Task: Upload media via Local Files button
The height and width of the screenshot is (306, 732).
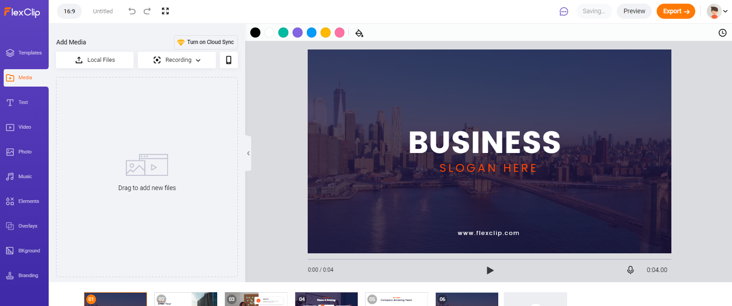Action: pyautogui.click(x=95, y=60)
